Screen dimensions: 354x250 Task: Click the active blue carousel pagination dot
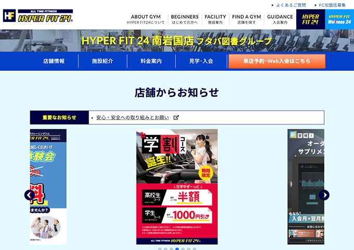click(x=177, y=249)
